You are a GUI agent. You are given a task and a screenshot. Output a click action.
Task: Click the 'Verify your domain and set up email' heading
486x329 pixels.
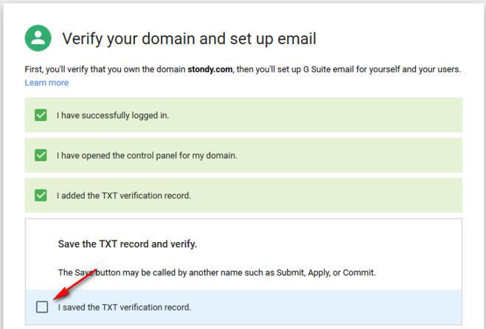point(189,39)
